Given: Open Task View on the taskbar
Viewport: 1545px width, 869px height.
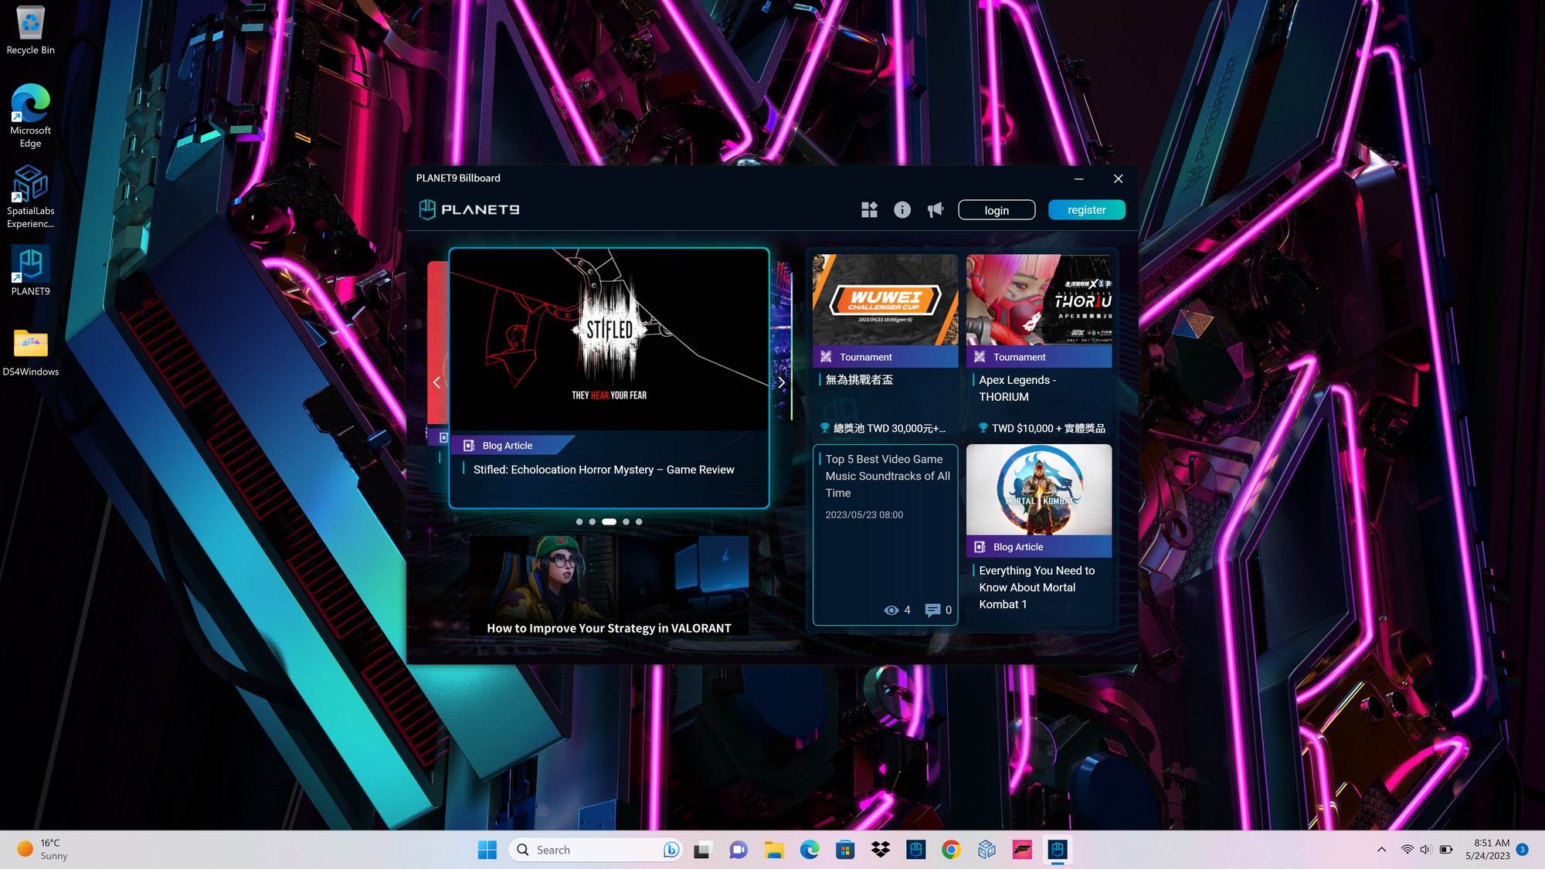Looking at the screenshot, I should point(702,850).
